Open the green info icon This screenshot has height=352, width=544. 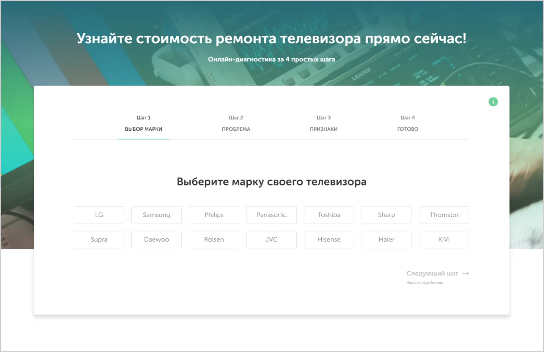[493, 102]
